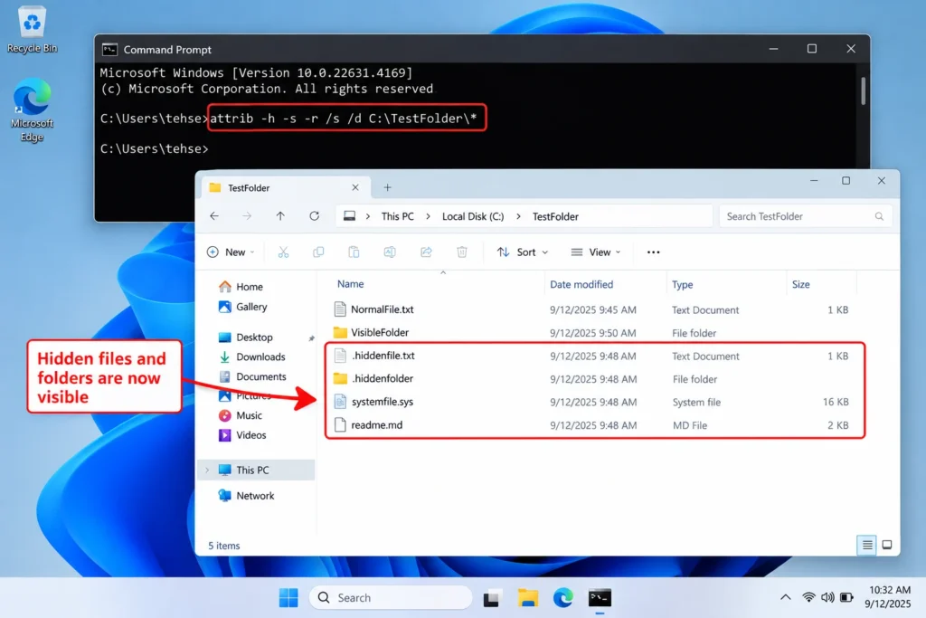The image size is (926, 618).
Task: Open Microsoft Edge desktop shortcut
Action: 32,109
